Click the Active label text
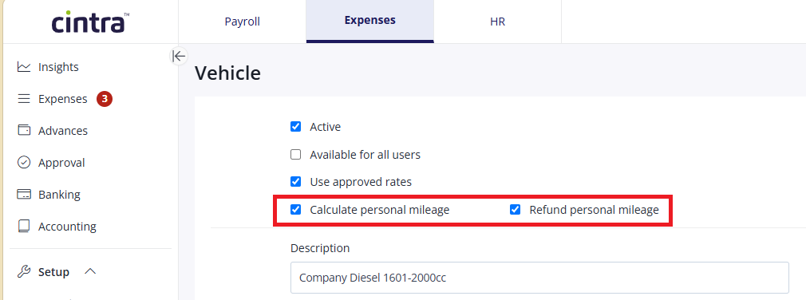This screenshot has height=300, width=806. point(325,126)
